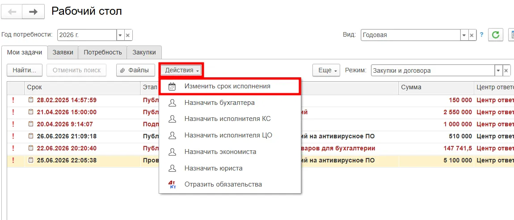The width and height of the screenshot is (514, 220).
Task: Select the date 26.06.2026 21:09:18
Action: click(x=67, y=136)
